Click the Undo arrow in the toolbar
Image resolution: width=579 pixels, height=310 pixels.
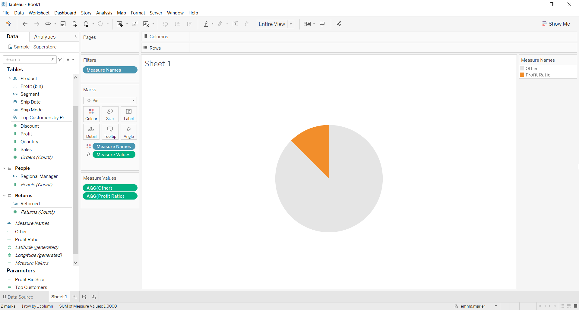click(25, 24)
